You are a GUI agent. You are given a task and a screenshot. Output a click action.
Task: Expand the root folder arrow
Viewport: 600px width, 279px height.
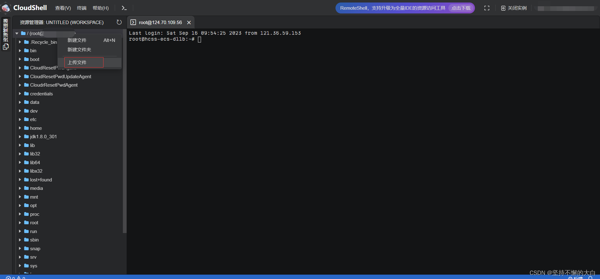[20, 222]
